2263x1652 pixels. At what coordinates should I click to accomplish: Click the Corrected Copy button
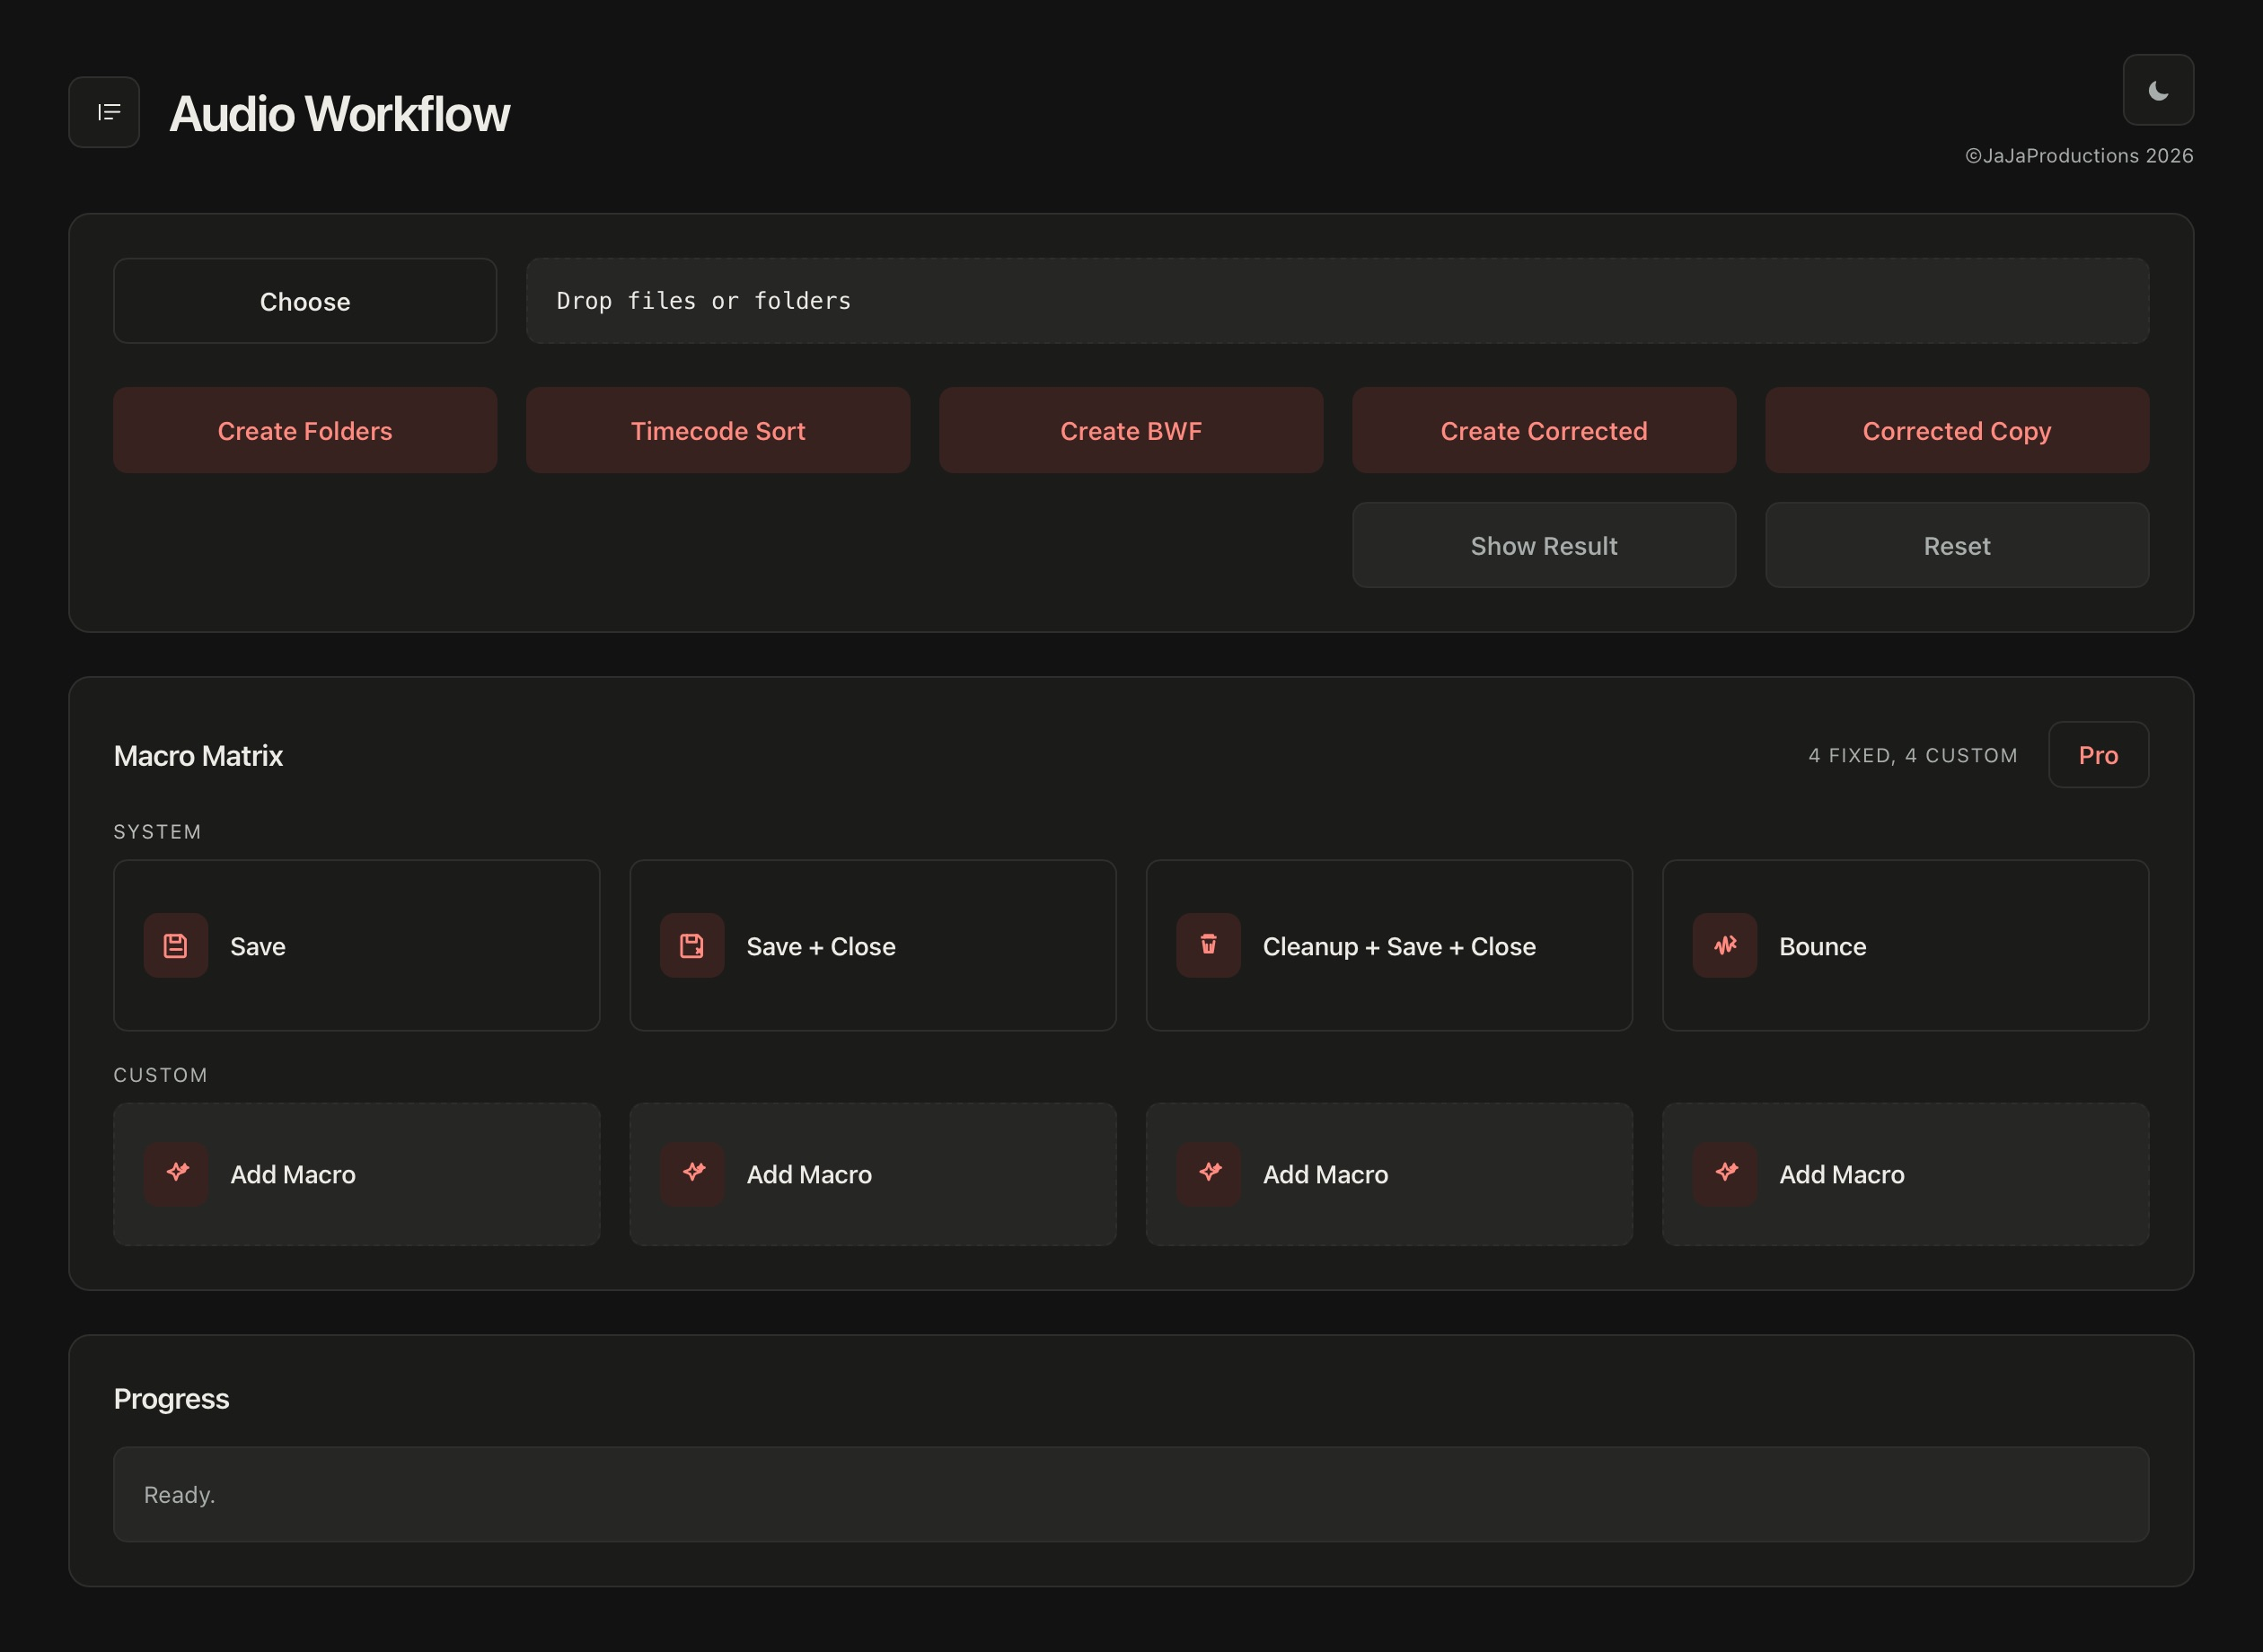1957,430
